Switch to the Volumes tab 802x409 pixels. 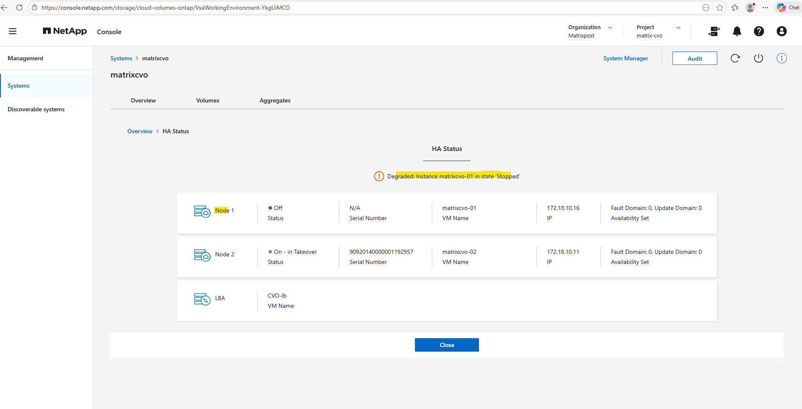(x=207, y=100)
